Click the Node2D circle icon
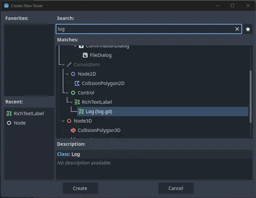The height and width of the screenshot is (198, 256). coord(73,74)
